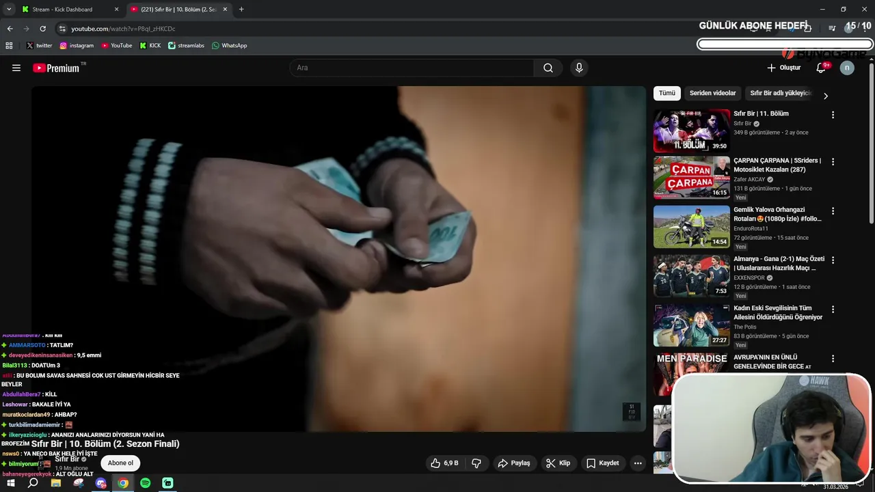
Task: Expand the tab search dropdown arrow
Action: [x=9, y=10]
